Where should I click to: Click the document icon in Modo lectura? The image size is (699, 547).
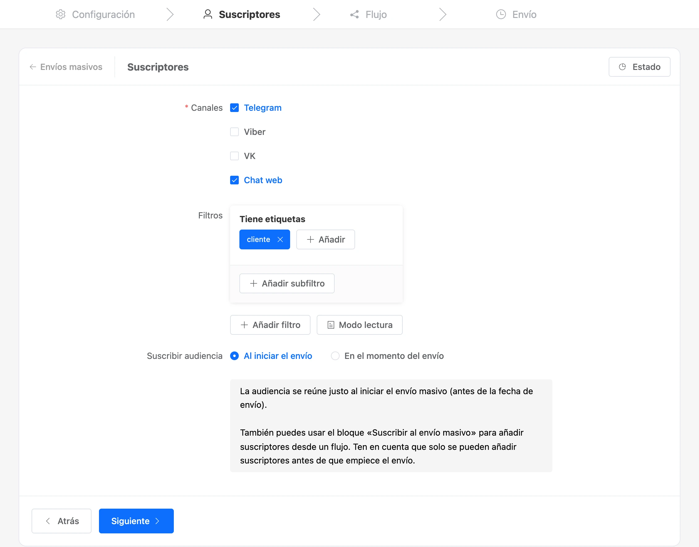pyautogui.click(x=331, y=325)
